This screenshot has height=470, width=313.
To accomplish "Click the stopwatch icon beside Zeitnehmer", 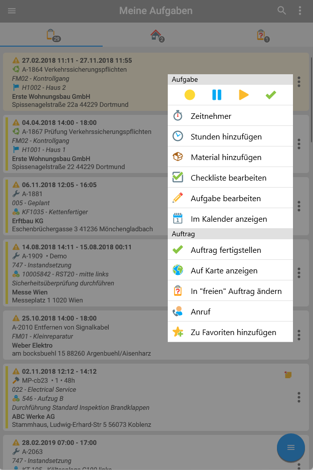I will click(178, 115).
